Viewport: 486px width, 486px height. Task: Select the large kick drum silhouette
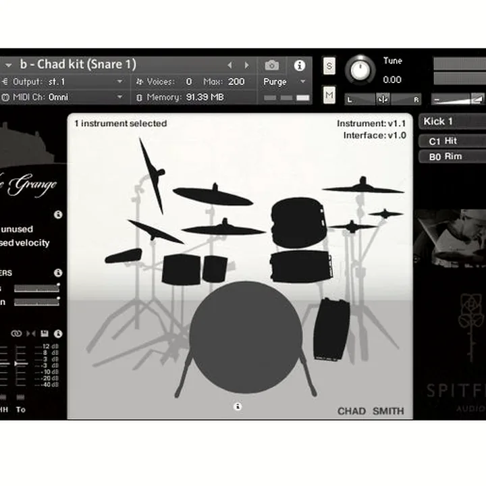click(246, 338)
